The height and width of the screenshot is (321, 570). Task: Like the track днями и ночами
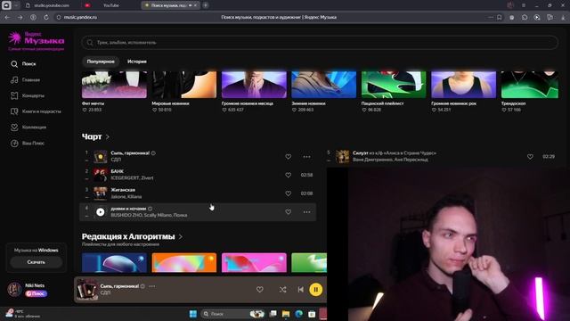[289, 212]
